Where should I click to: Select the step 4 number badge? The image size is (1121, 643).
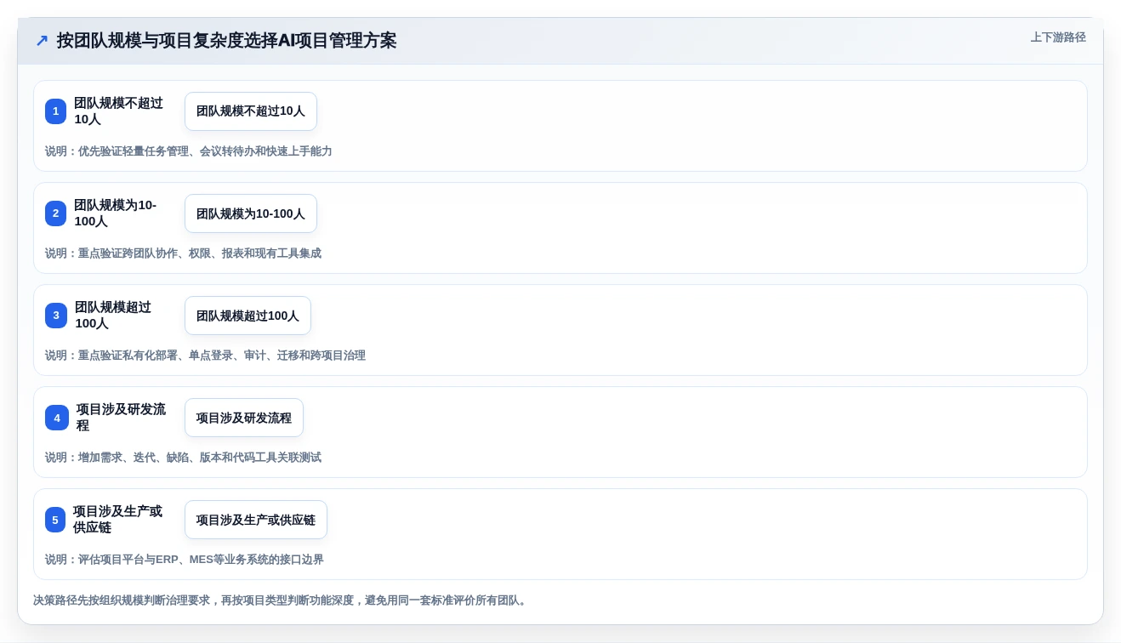pyautogui.click(x=57, y=418)
